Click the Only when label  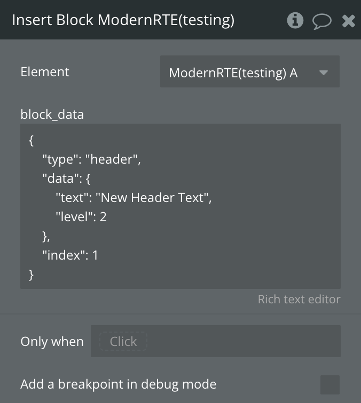pos(52,342)
